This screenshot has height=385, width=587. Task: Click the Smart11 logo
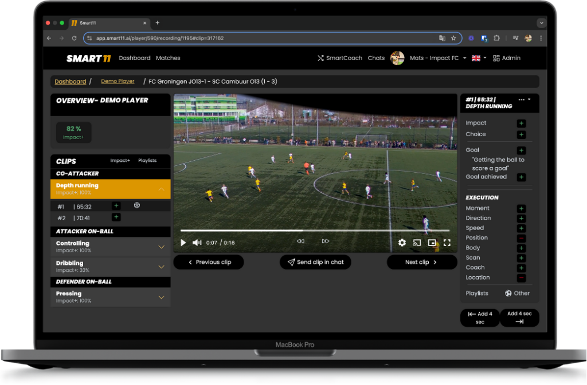[89, 58]
